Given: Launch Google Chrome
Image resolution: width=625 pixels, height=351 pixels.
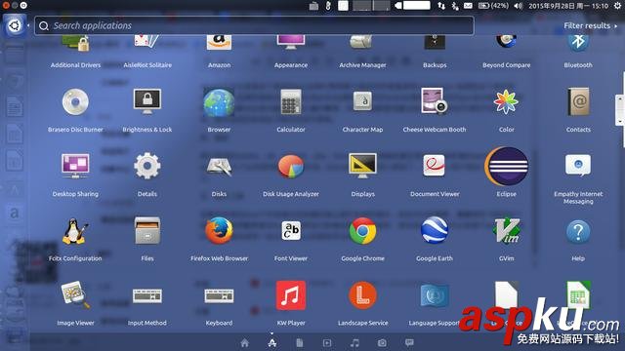Looking at the screenshot, I should pyautogui.click(x=362, y=230).
